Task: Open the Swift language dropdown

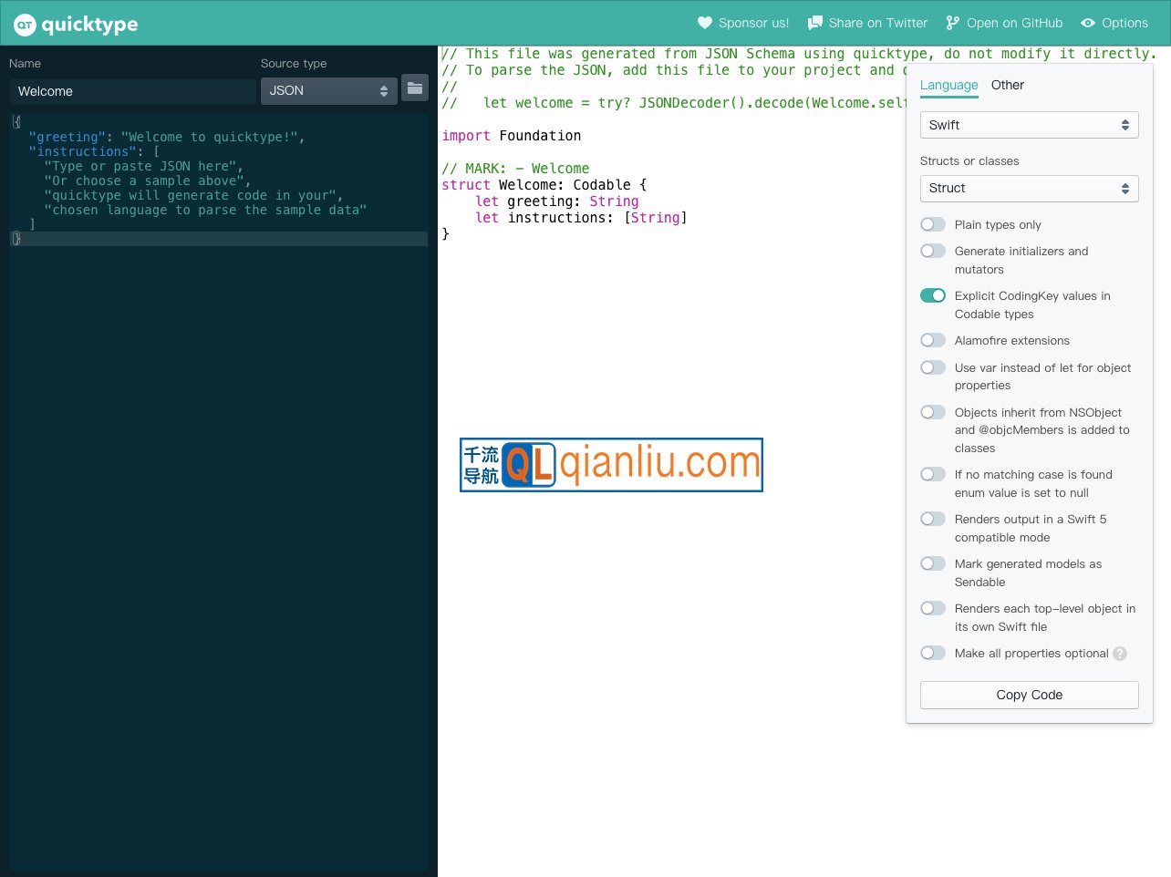Action: pyautogui.click(x=1029, y=125)
